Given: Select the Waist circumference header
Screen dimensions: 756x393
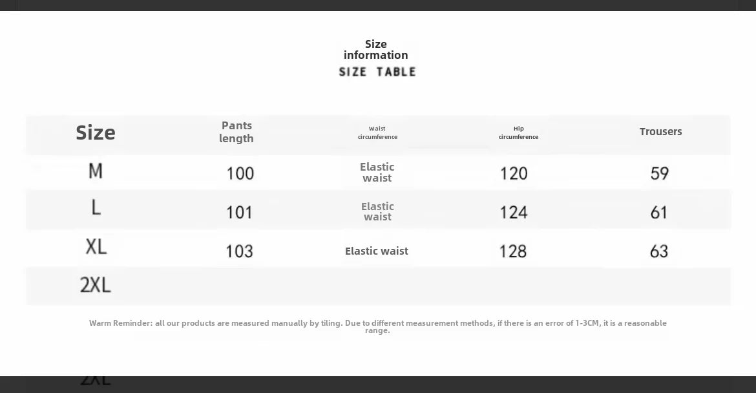Looking at the screenshot, I should point(377,133).
